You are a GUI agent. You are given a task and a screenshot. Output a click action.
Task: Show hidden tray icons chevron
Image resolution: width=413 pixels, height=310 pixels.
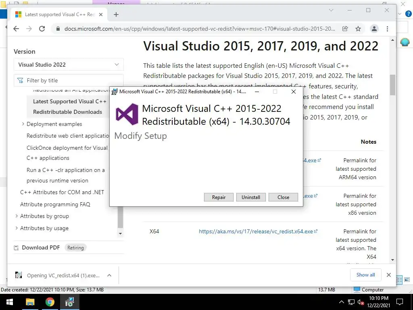click(341, 302)
